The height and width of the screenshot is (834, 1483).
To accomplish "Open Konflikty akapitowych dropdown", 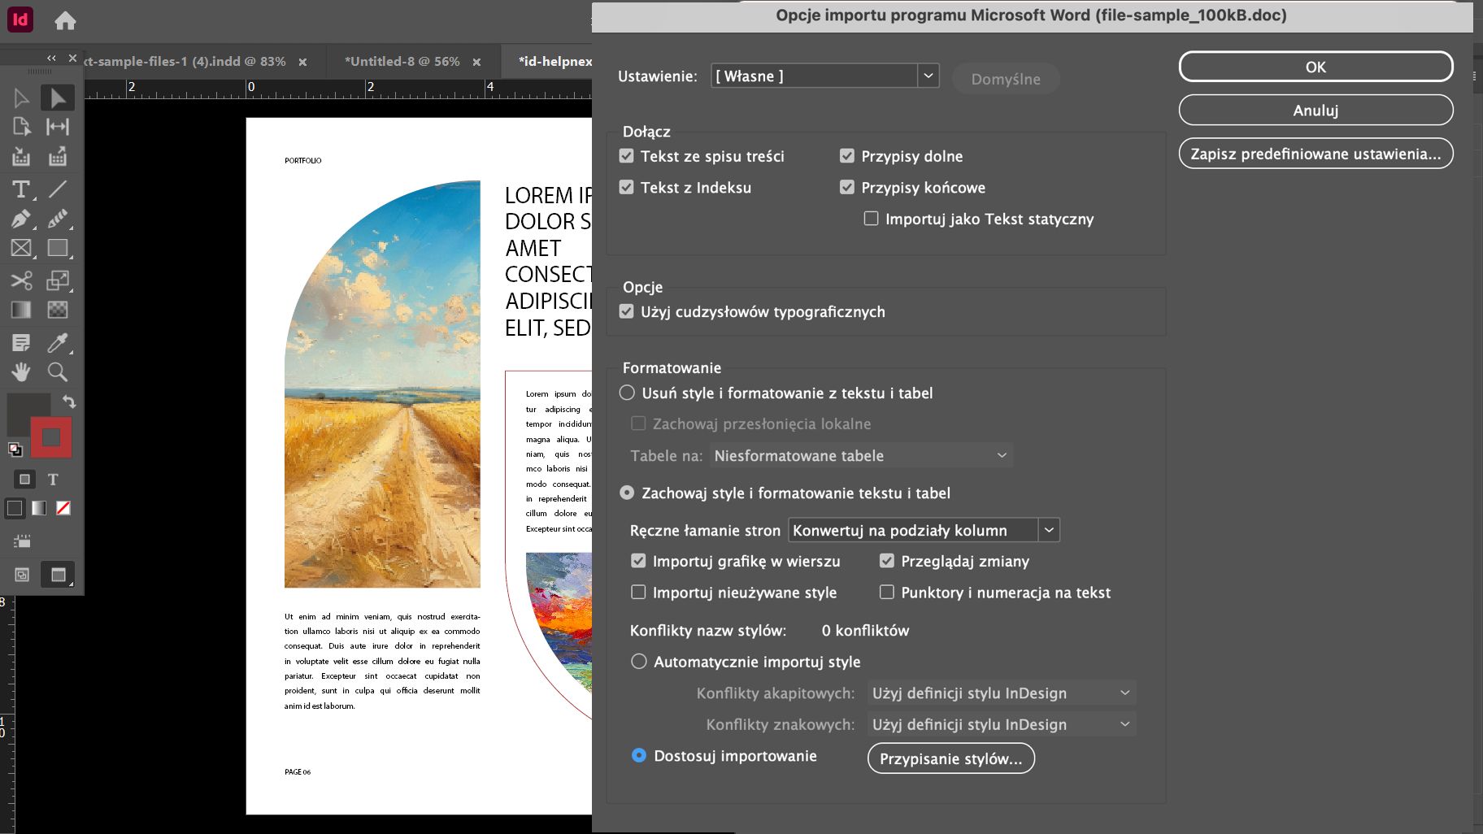I will point(1002,693).
